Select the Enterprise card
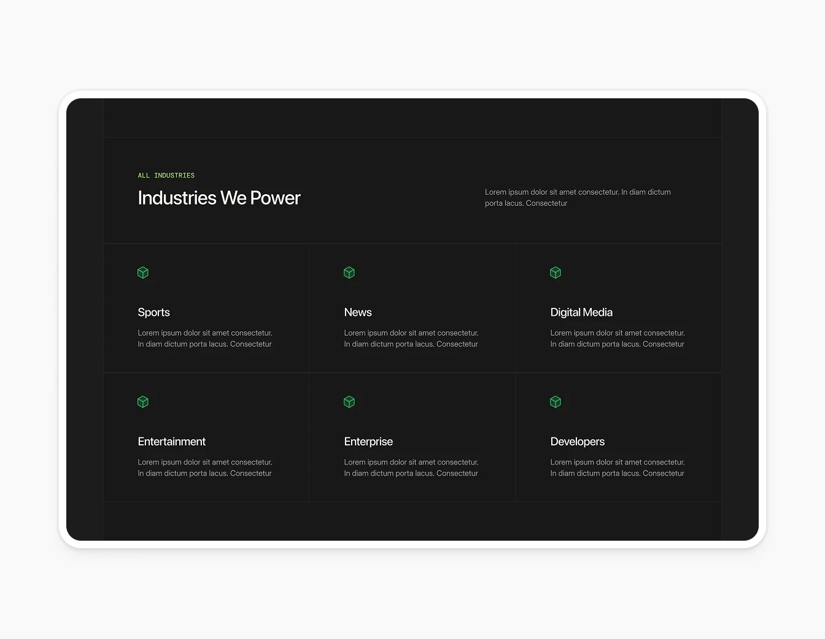Screen dimensions: 825x639 pos(412,436)
